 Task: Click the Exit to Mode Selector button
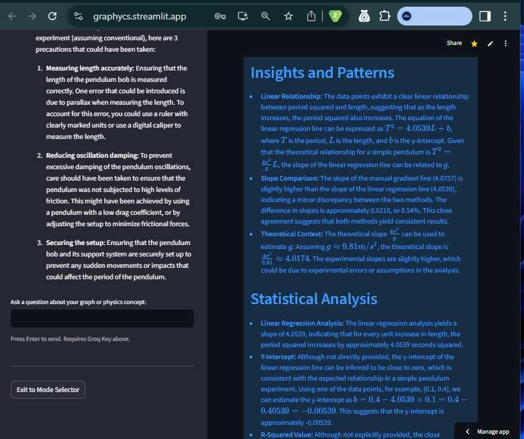point(48,389)
